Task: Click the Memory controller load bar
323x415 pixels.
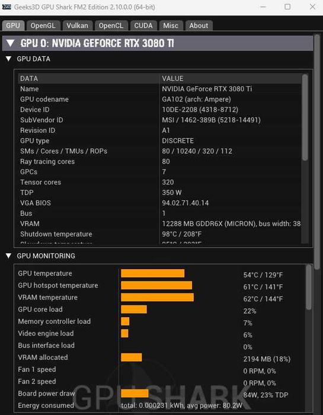Action: coord(125,321)
